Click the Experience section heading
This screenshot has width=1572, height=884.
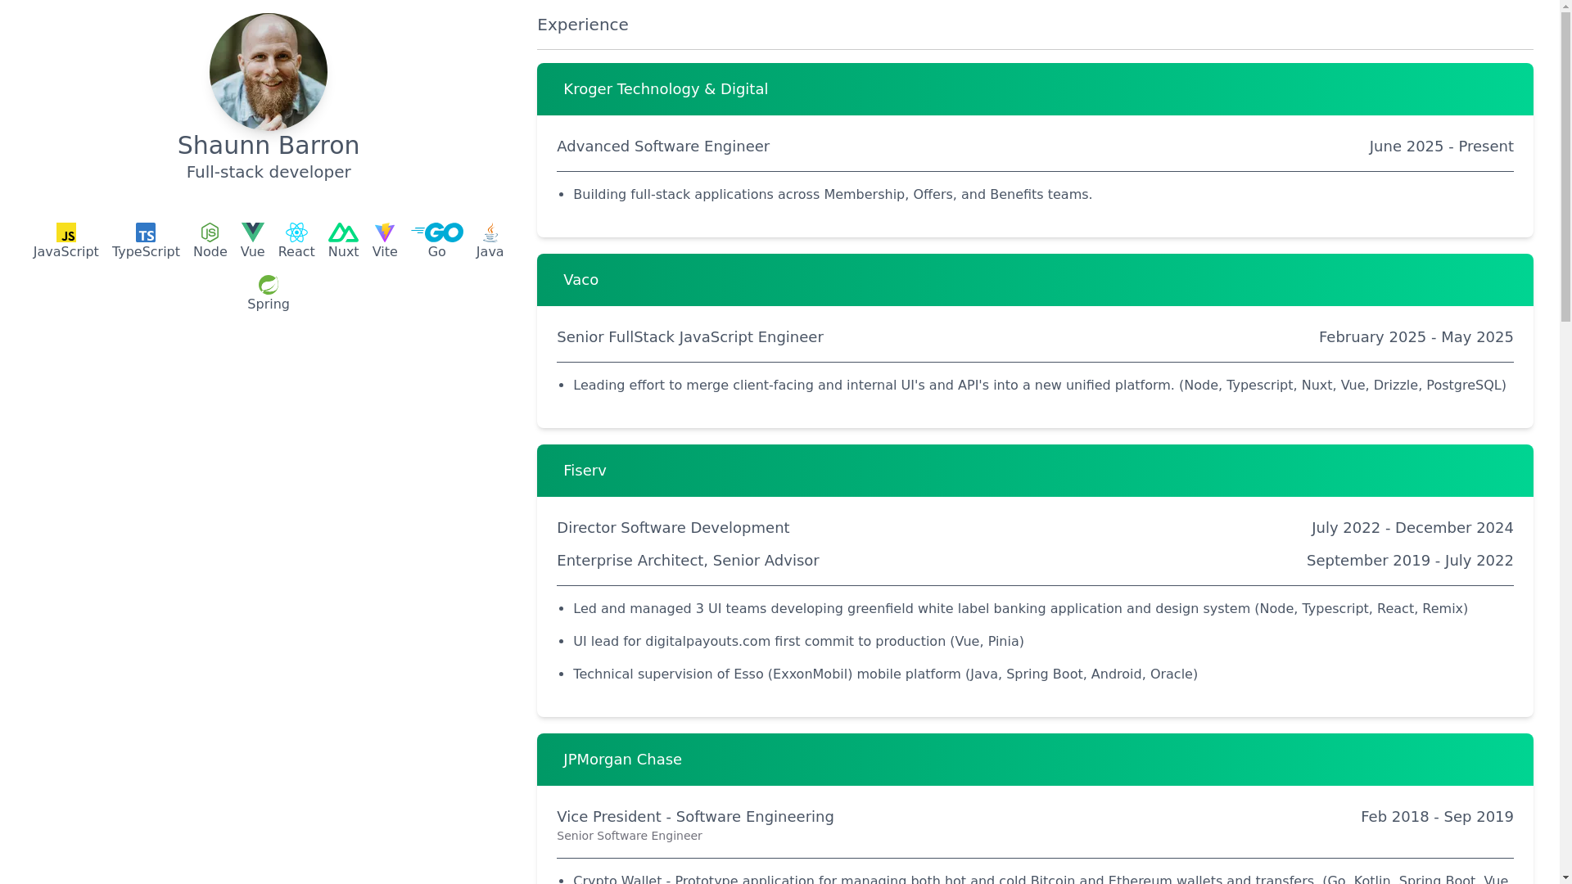point(583,25)
